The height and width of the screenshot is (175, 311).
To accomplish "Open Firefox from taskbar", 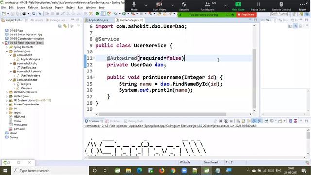I will tap(162, 171).
